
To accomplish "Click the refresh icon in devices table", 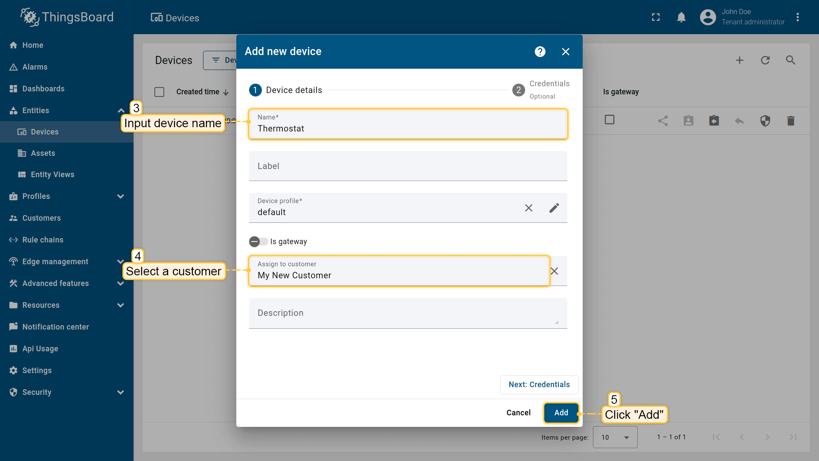I will (765, 60).
